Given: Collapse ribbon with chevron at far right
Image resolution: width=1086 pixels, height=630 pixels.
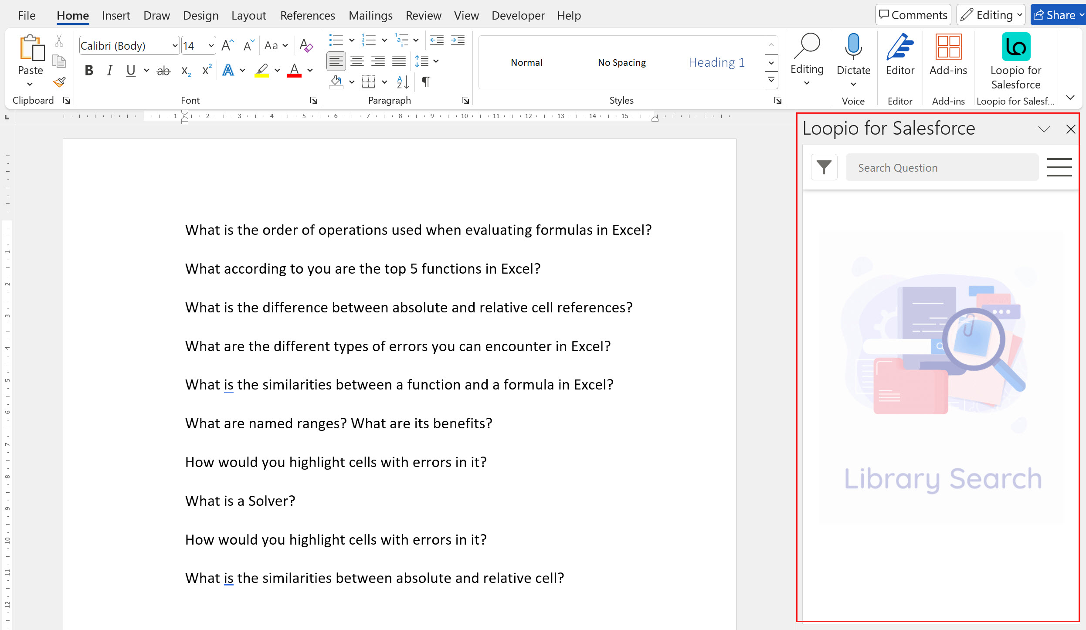Looking at the screenshot, I should pos(1070,97).
